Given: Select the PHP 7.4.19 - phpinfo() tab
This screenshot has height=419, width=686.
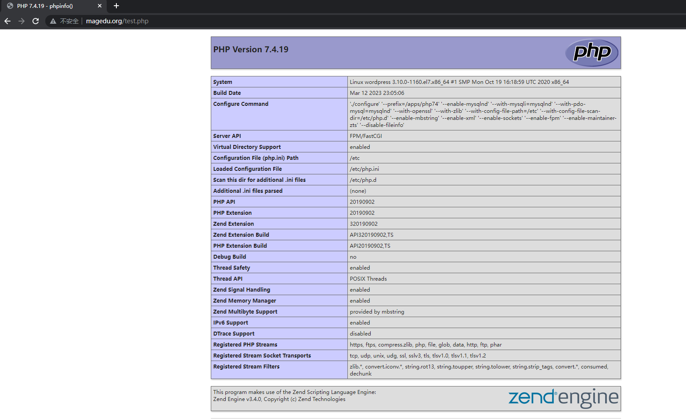Looking at the screenshot, I should pyautogui.click(x=53, y=6).
